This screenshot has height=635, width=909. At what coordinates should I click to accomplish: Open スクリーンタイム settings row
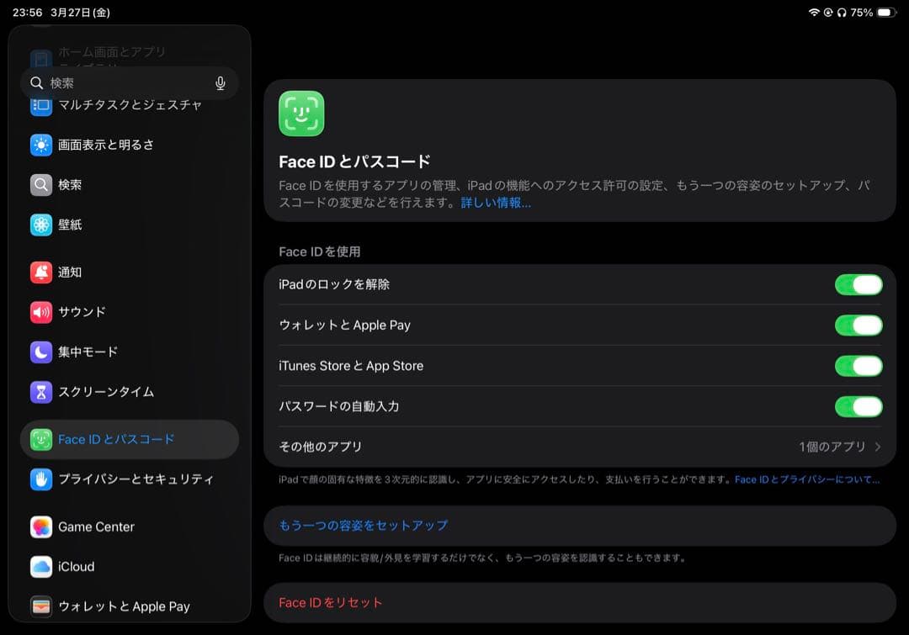[x=130, y=392]
